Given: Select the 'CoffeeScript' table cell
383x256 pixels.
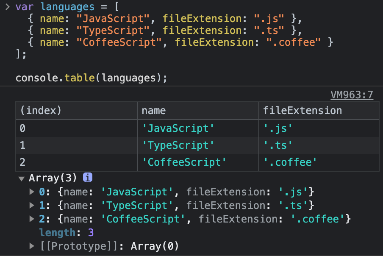Looking at the screenshot, I should (198, 162).
